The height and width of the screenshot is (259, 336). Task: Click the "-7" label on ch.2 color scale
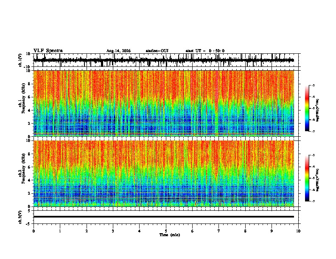(x=313, y=201)
